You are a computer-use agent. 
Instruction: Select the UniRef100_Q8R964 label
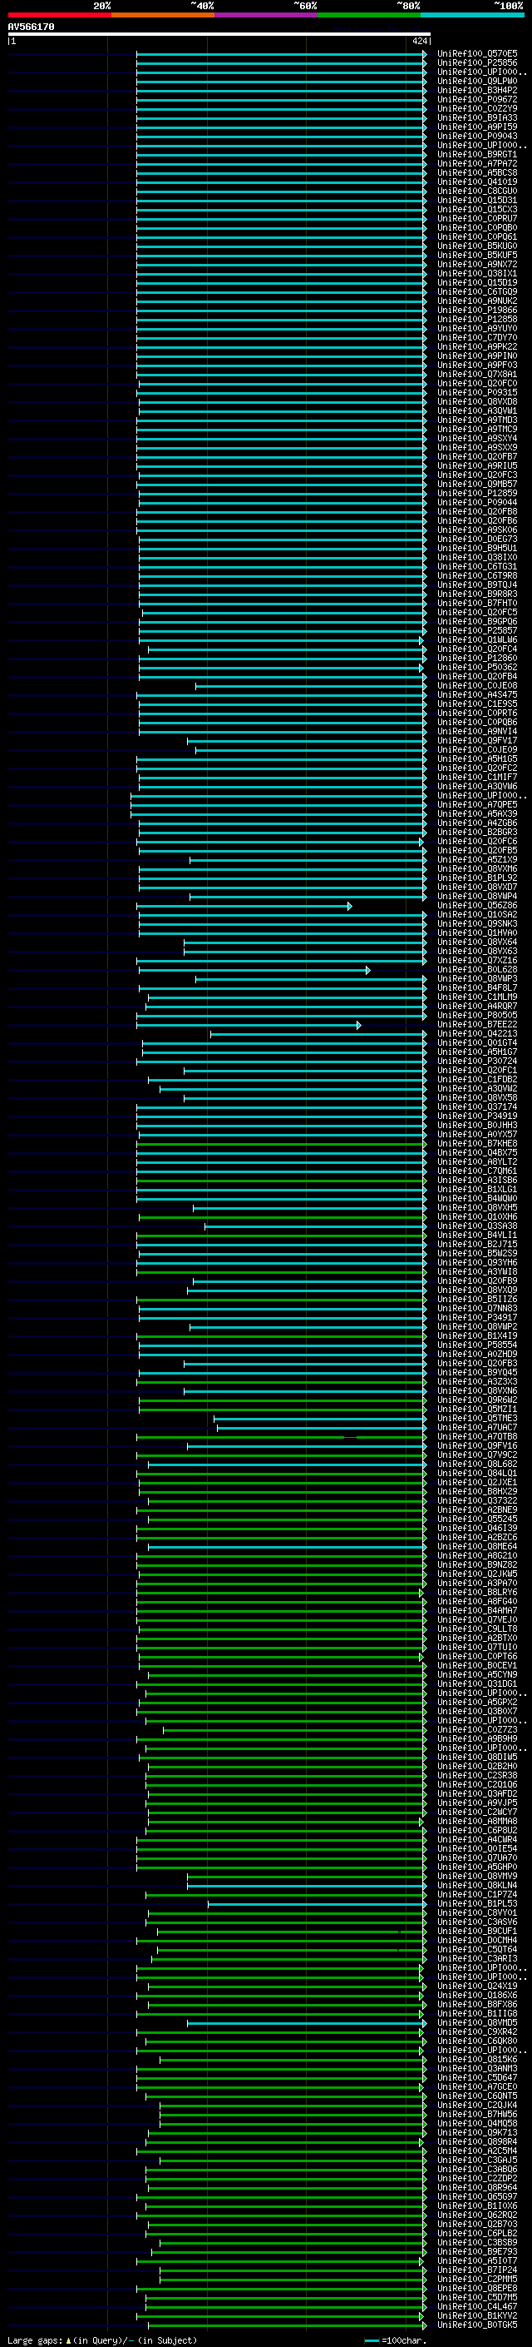[477, 2186]
